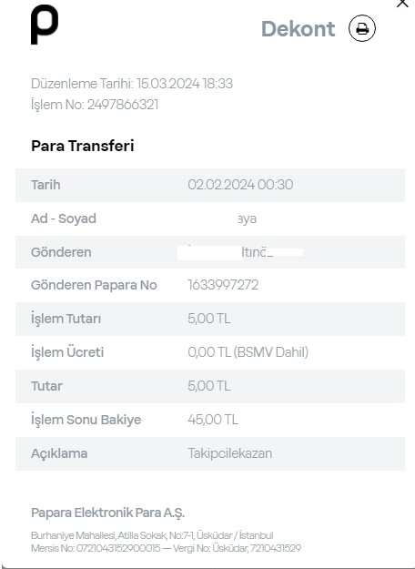The width and height of the screenshot is (415, 569).
Task: Click the Dekont title text
Action: 298,28
